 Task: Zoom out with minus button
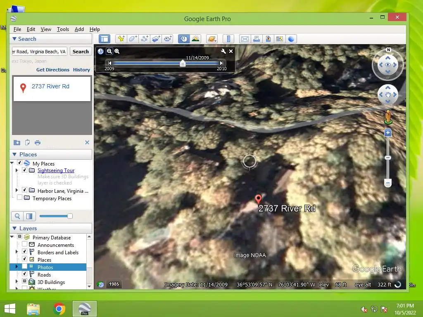(x=387, y=183)
